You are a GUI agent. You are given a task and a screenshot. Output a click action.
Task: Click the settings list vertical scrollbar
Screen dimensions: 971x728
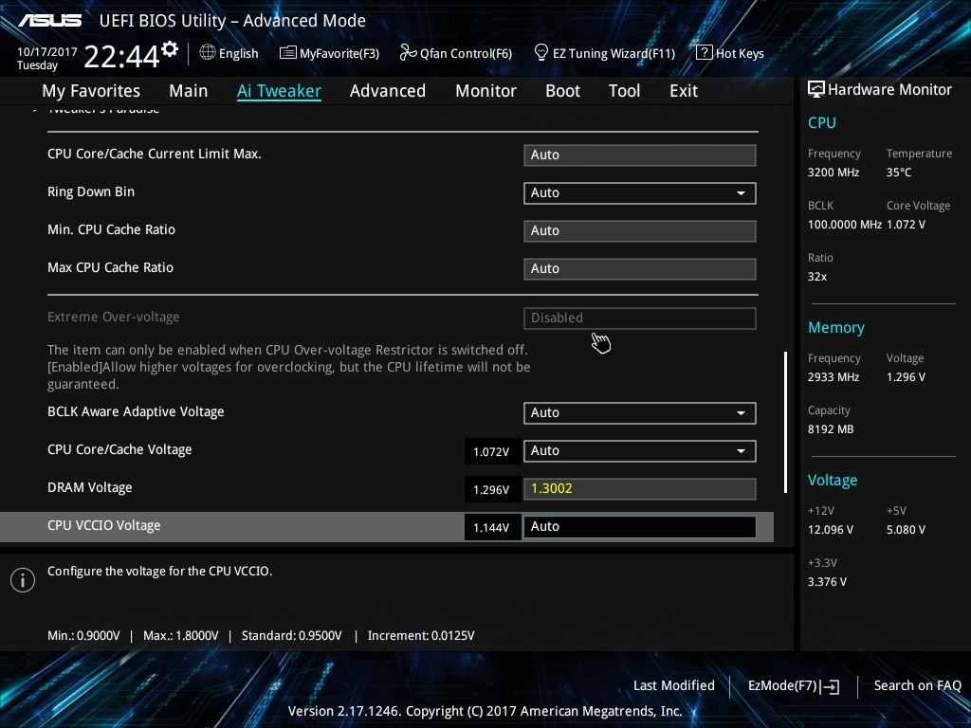tap(786, 422)
